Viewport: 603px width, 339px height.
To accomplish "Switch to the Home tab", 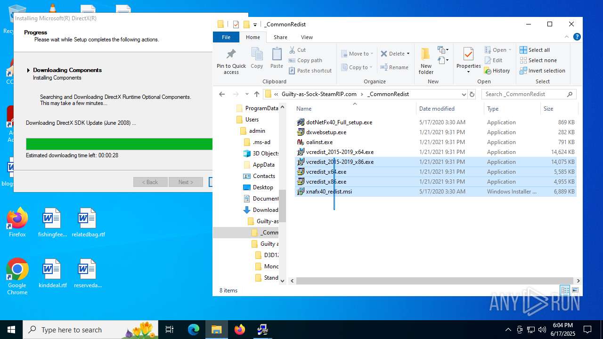I will coord(253,37).
